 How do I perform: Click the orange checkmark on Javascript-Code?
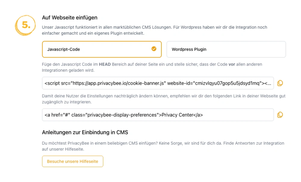click(154, 49)
